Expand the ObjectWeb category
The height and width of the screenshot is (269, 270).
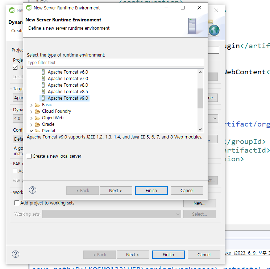31,118
